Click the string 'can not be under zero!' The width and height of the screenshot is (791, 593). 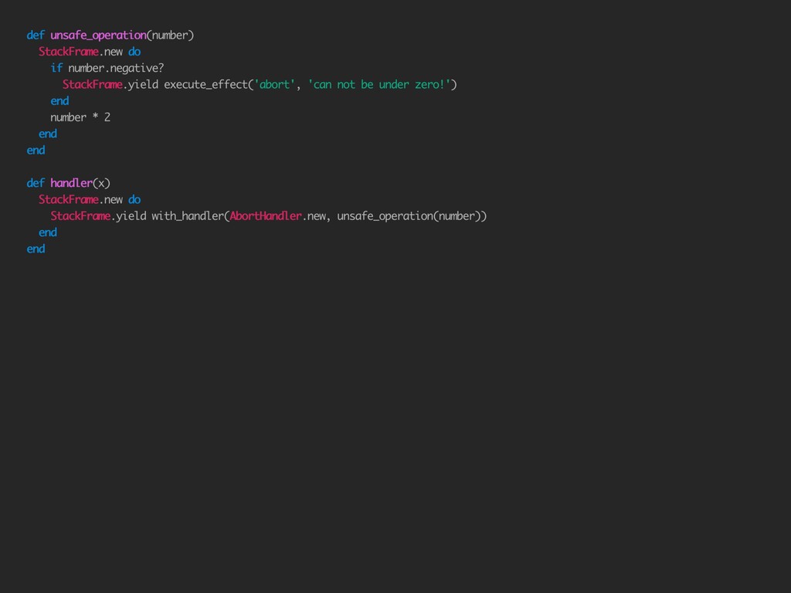379,84
